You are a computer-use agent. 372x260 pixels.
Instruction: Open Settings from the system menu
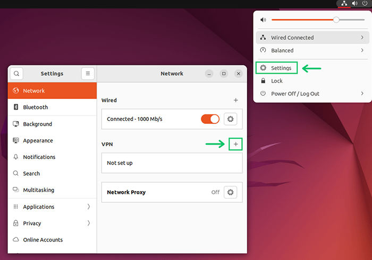coord(277,68)
